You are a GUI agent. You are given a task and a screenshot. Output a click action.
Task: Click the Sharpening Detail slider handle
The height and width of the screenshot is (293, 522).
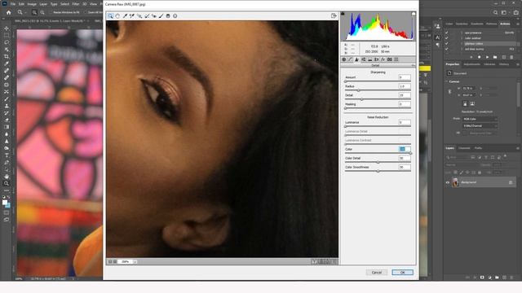(362, 99)
